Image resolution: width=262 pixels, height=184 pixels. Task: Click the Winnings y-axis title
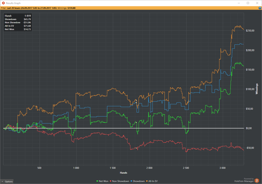point(257,89)
